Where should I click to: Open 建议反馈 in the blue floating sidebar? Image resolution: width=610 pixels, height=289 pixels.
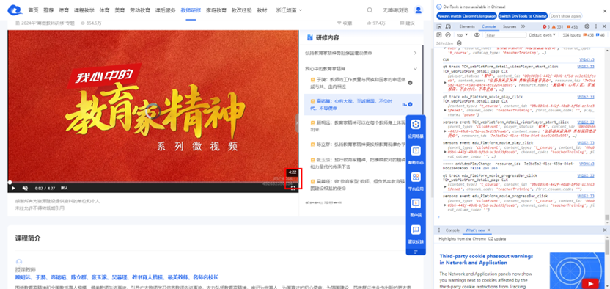pos(416,234)
